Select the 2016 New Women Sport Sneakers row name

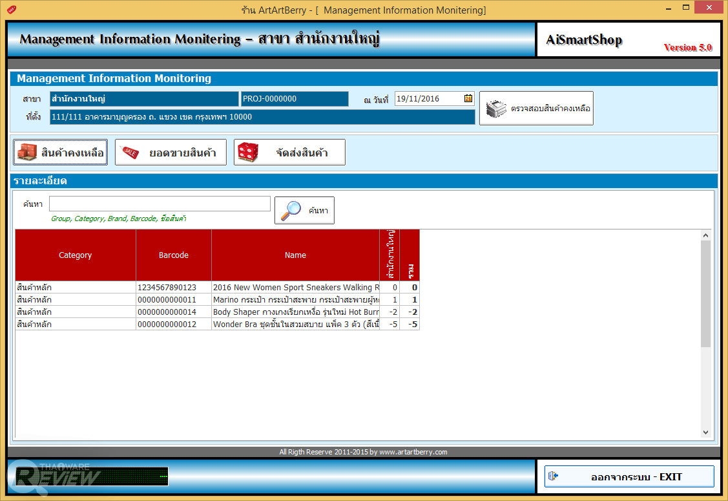(295, 287)
